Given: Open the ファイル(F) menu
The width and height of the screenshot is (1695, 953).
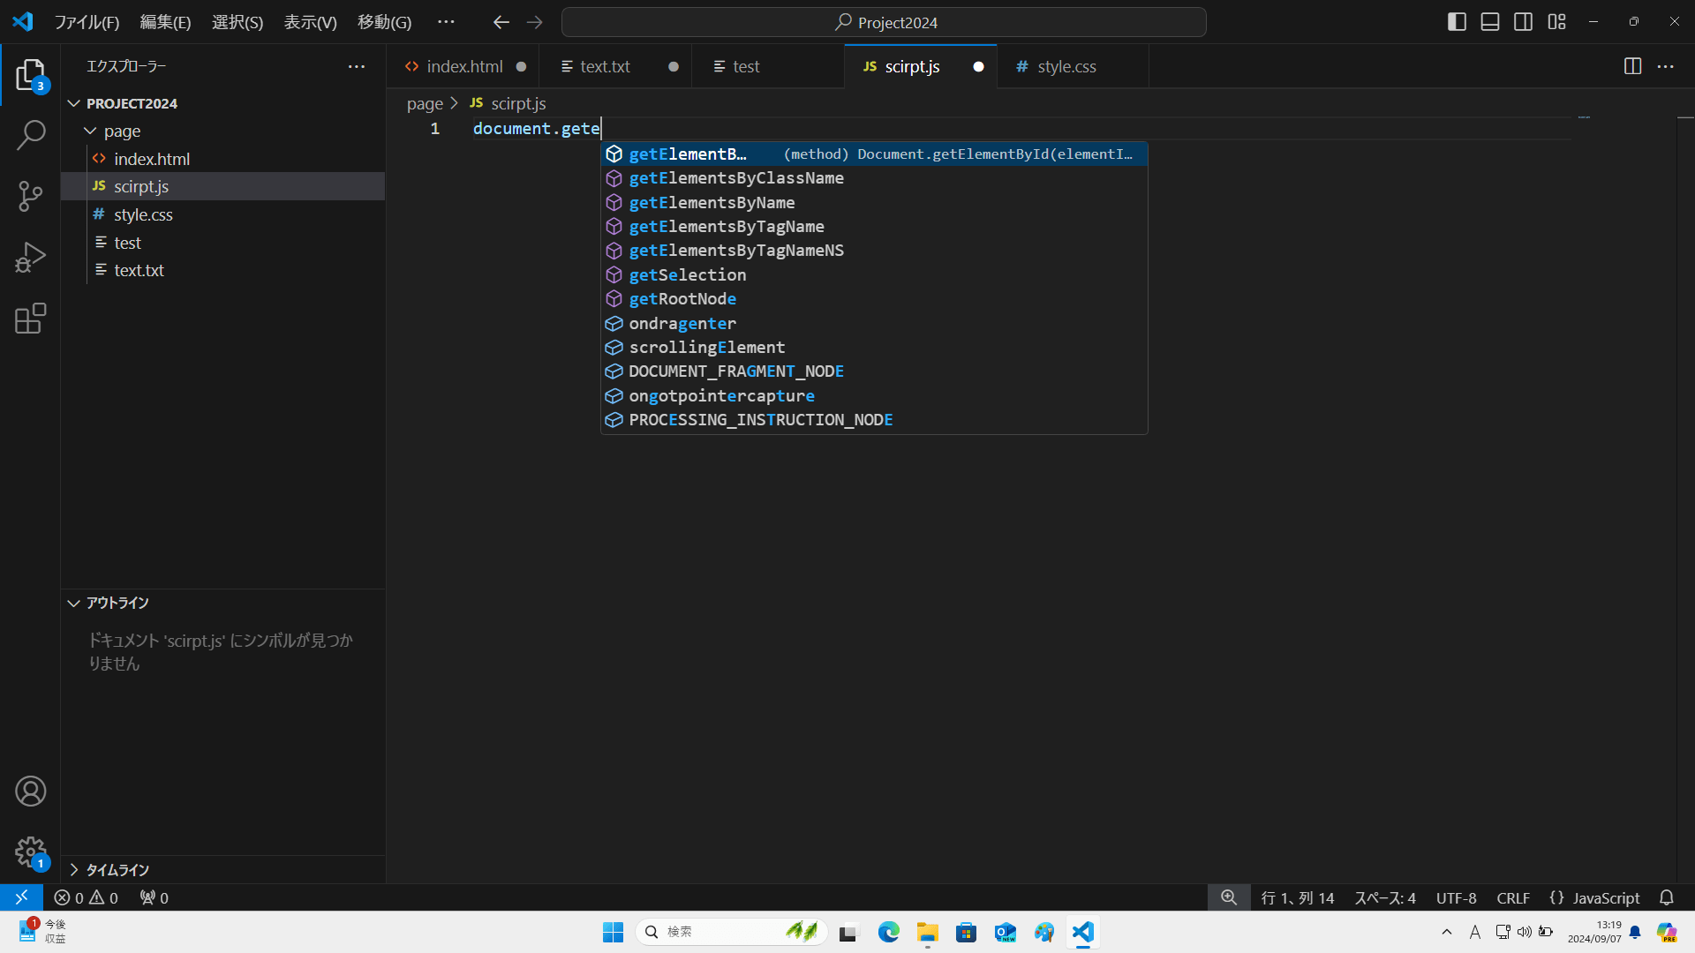Looking at the screenshot, I should click(x=87, y=22).
